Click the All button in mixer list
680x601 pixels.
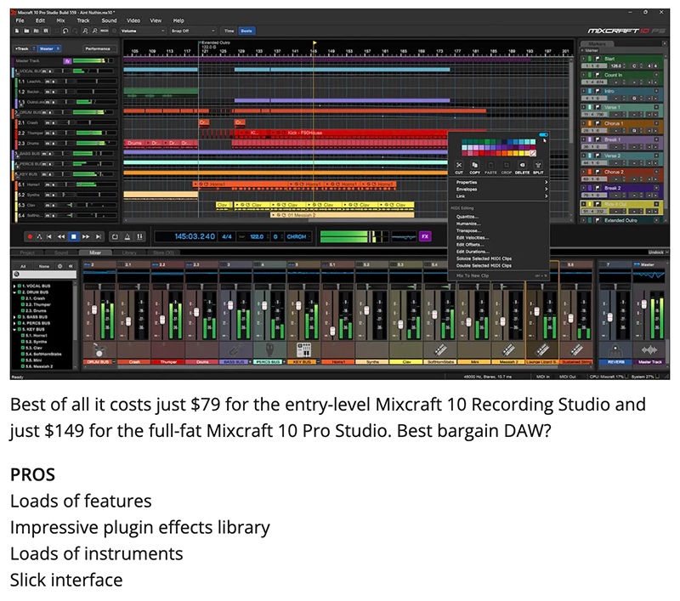pyautogui.click(x=23, y=266)
